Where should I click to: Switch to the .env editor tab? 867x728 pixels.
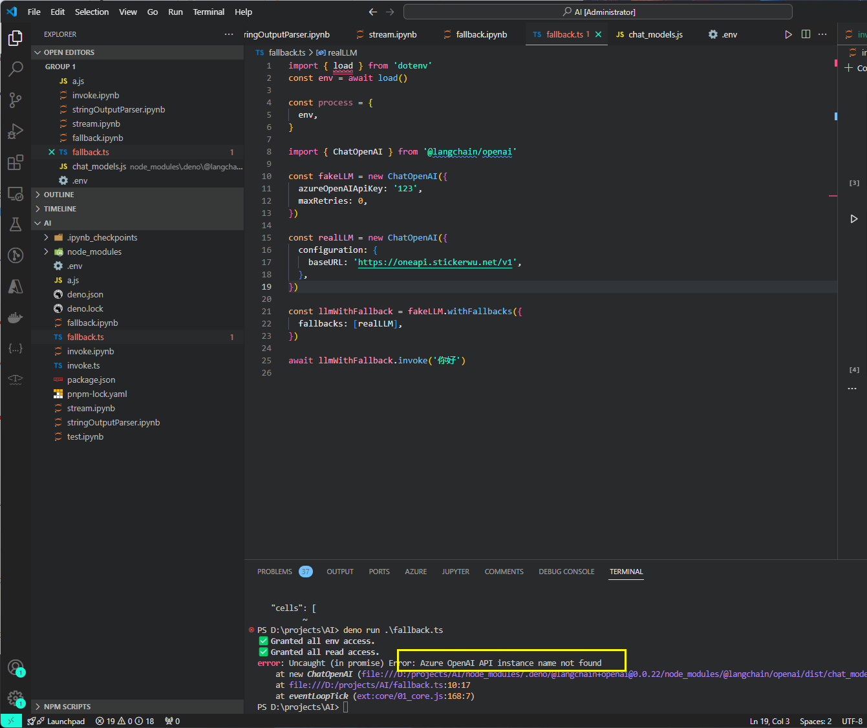point(723,34)
